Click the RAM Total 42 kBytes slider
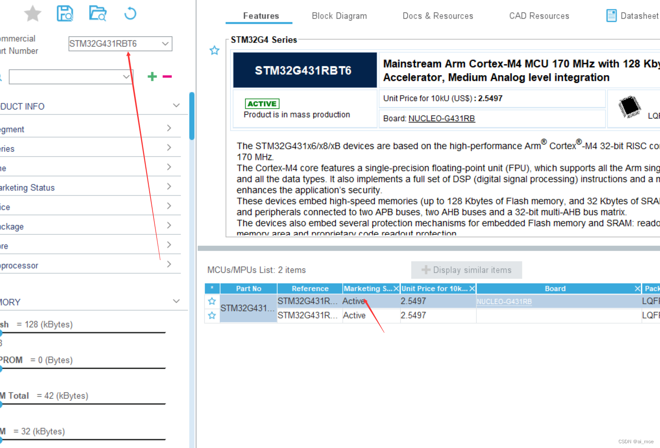This screenshot has width=660, height=448. 83,404
